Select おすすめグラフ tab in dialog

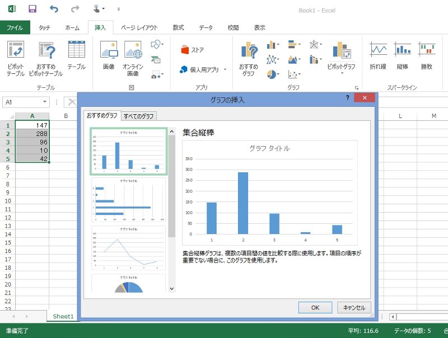[x=102, y=116]
